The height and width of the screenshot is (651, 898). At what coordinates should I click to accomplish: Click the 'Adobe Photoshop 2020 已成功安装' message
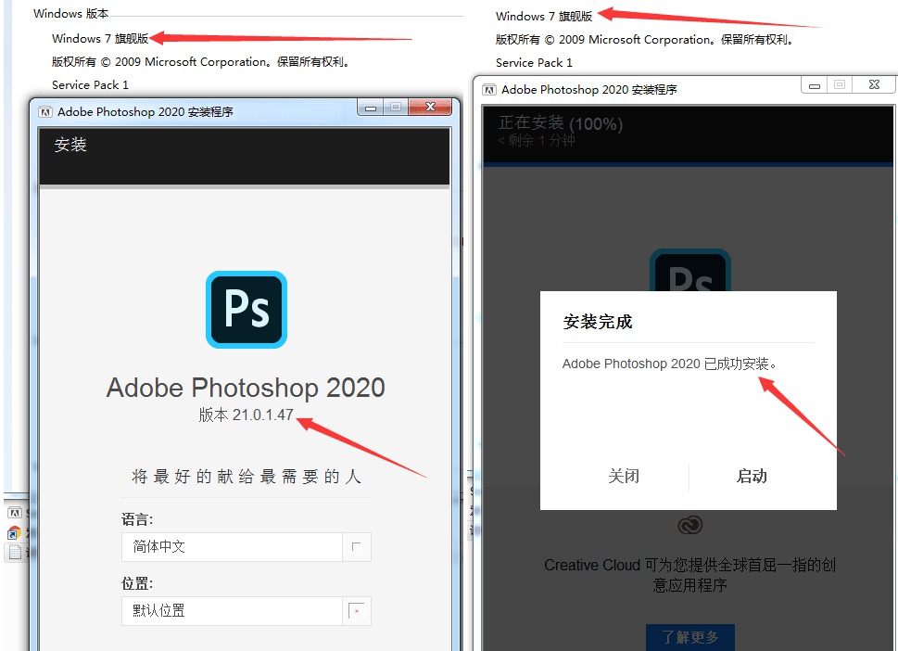click(669, 364)
